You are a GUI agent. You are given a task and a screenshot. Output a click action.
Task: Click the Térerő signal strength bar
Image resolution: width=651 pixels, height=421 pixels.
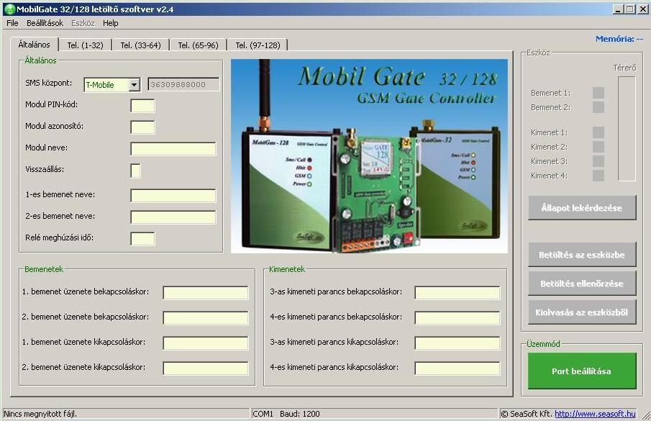pos(627,129)
